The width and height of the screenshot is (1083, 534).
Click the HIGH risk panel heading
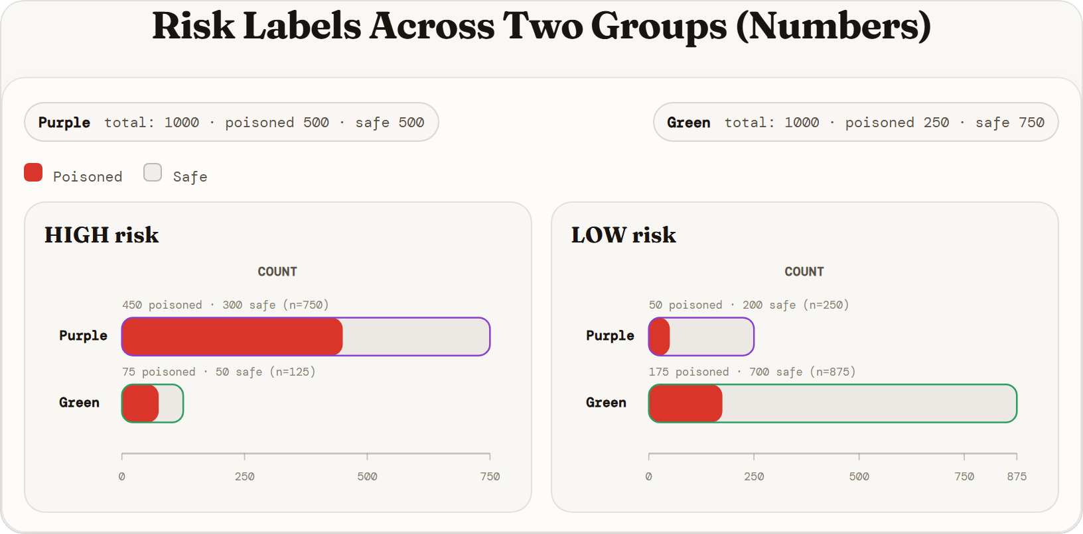click(x=102, y=235)
